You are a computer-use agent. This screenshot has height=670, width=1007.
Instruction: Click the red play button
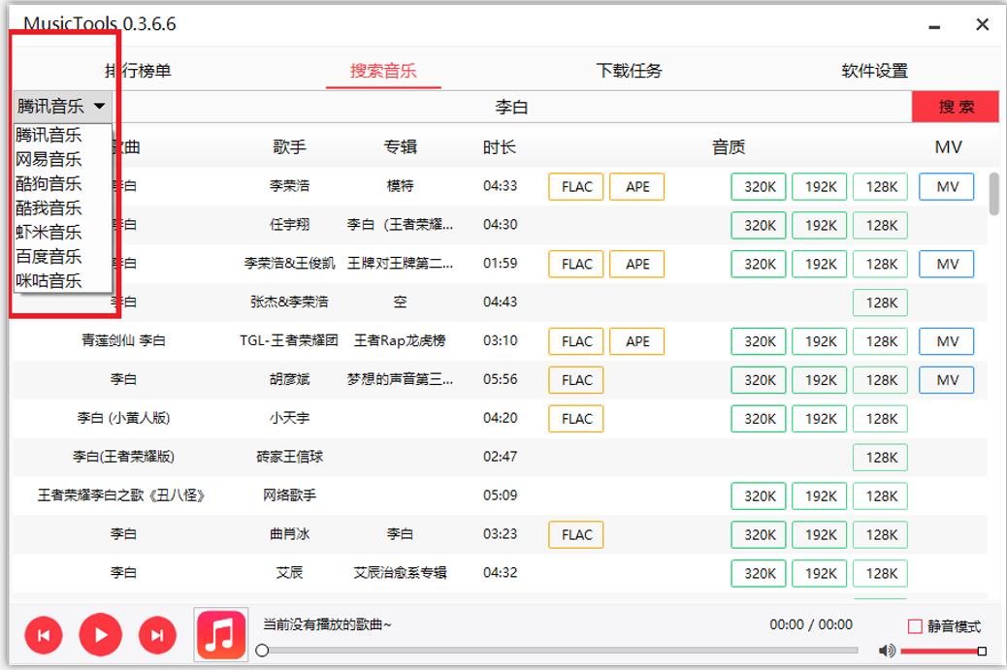click(101, 635)
